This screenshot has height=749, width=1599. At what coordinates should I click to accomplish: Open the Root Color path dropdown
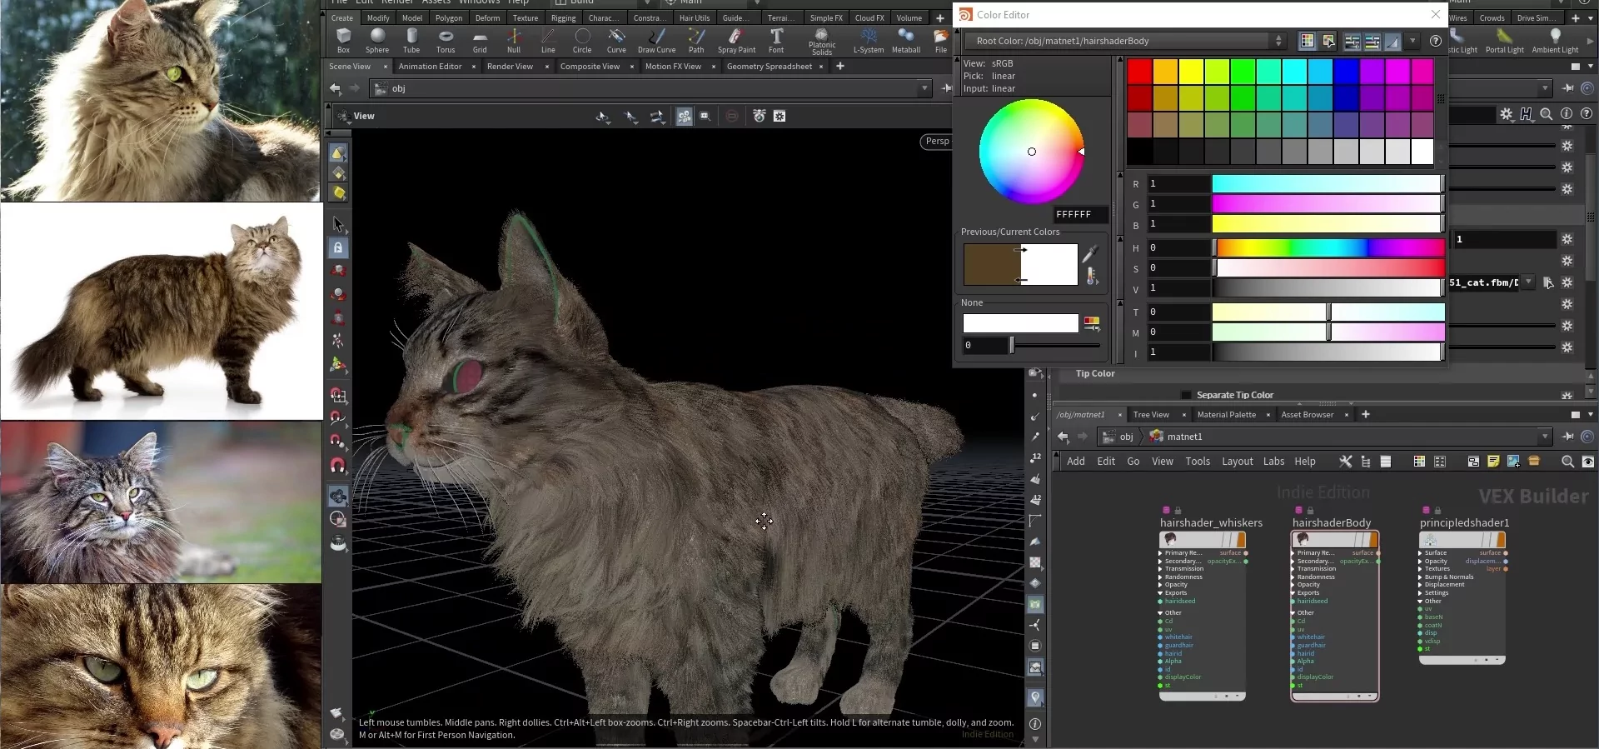click(x=1279, y=41)
